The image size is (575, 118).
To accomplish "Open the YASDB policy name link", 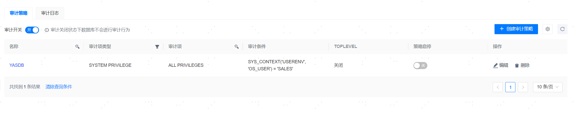I will click(17, 65).
